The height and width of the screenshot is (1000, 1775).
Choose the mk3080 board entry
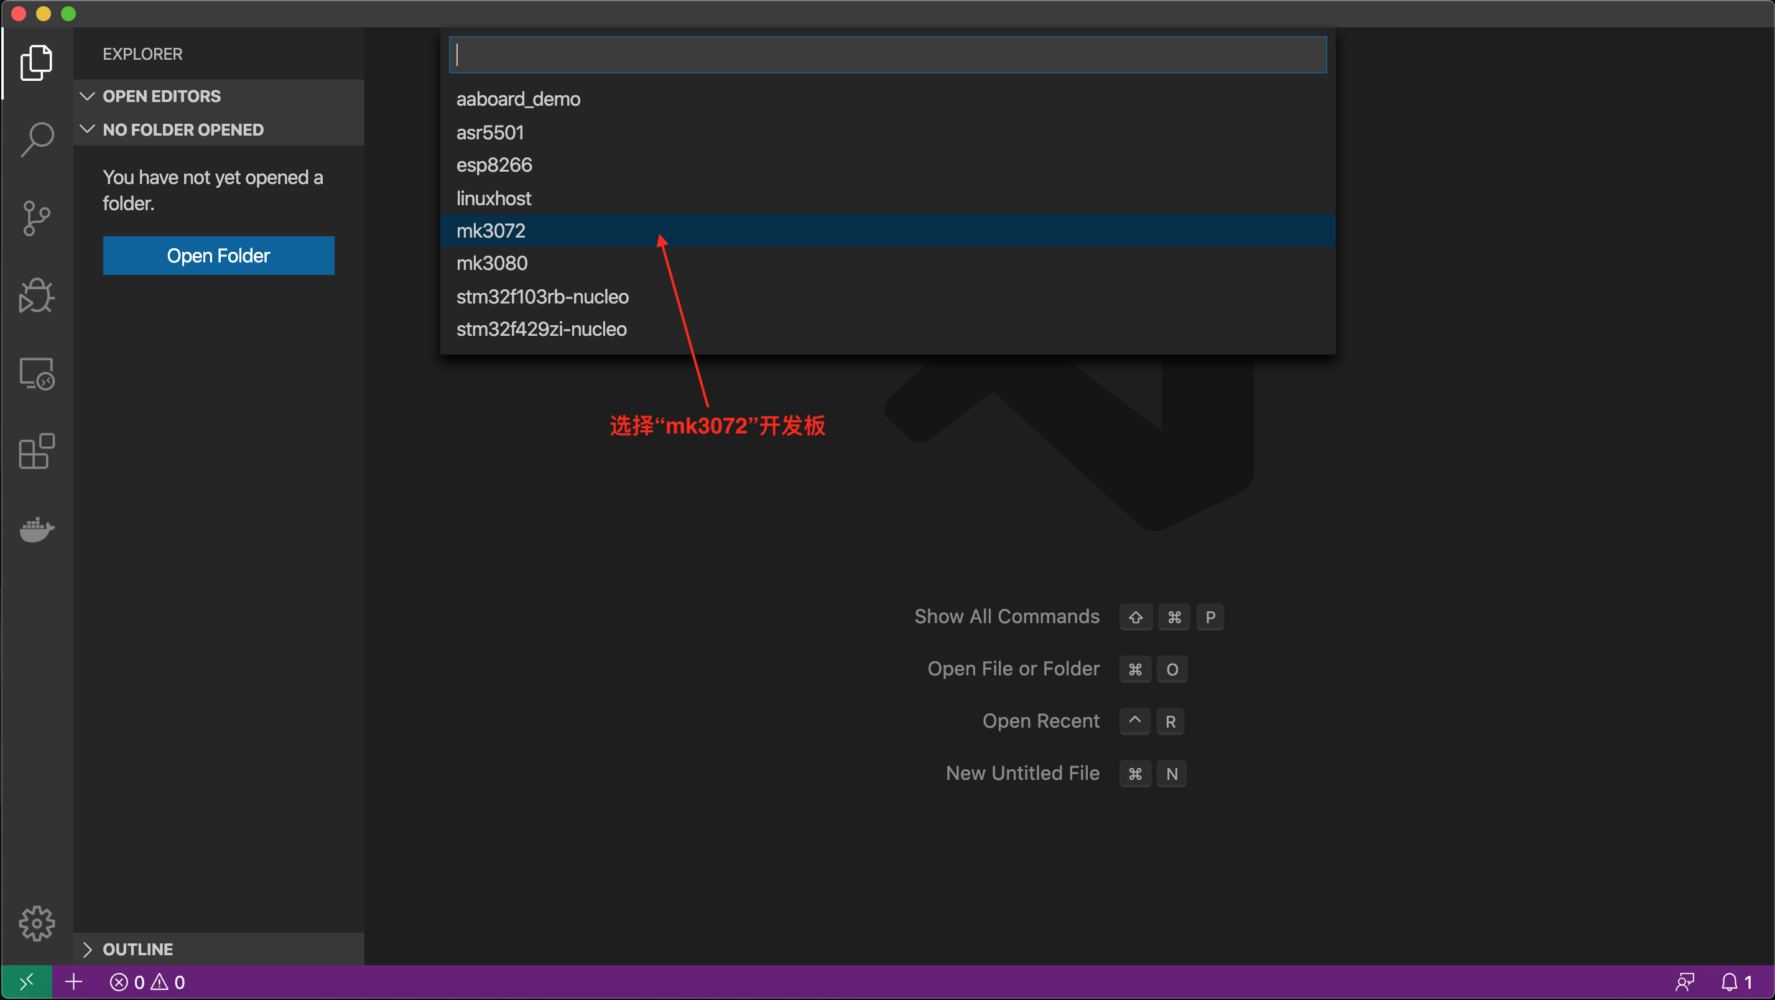click(887, 263)
